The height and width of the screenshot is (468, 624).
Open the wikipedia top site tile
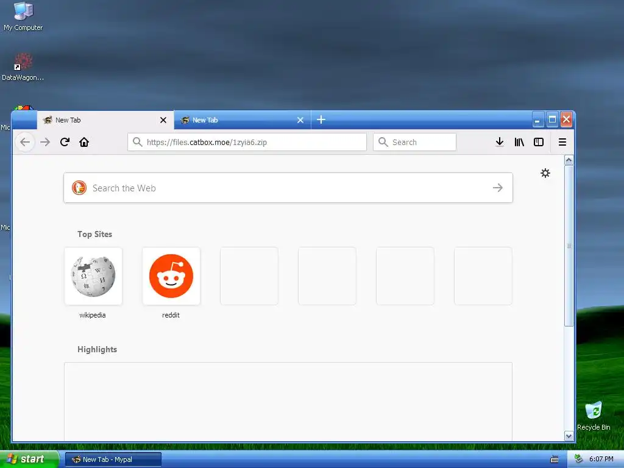coord(93,276)
